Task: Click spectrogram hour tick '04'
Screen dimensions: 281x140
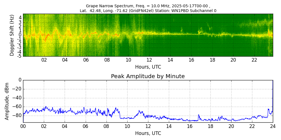Action: pyautogui.click(x=65, y=60)
